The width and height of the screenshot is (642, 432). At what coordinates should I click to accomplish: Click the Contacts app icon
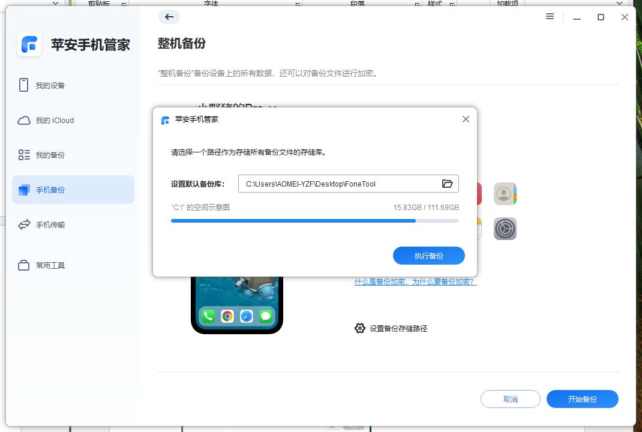click(x=505, y=194)
